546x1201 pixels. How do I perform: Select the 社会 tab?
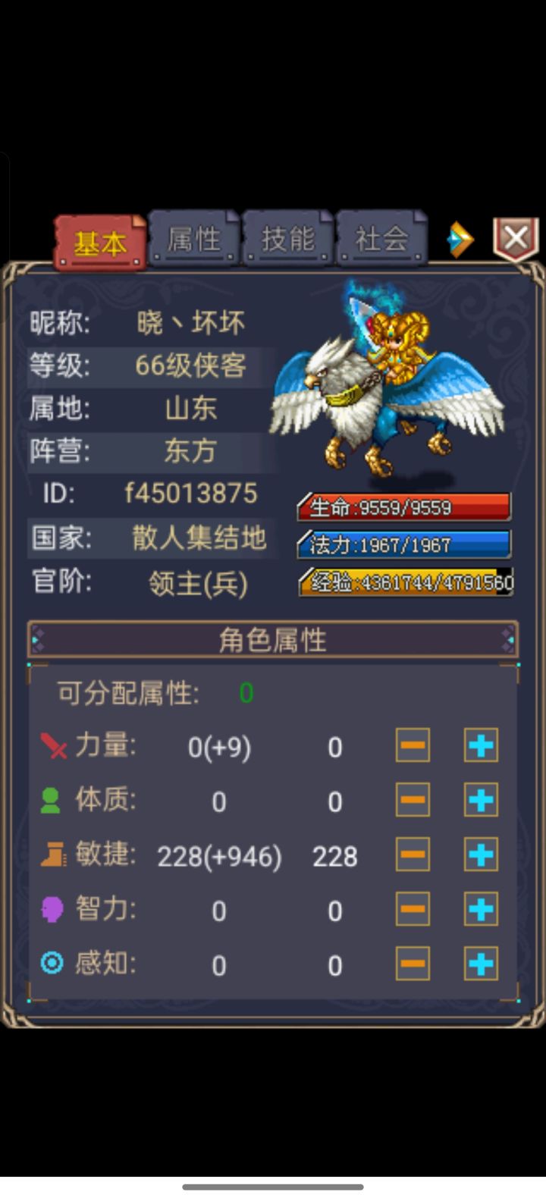(381, 239)
